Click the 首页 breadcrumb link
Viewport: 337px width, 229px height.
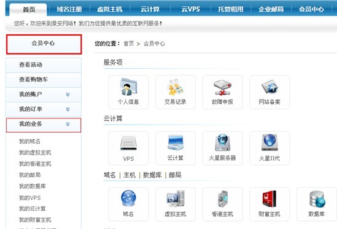point(128,44)
